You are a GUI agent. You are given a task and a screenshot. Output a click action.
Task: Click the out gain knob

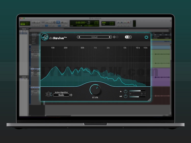tap(126, 96)
